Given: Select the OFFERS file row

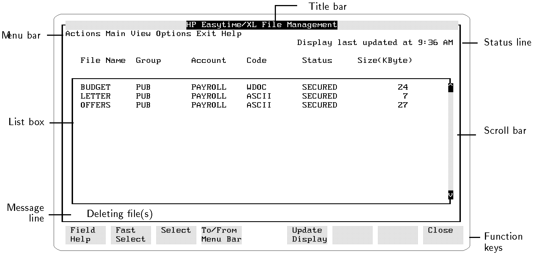Looking at the screenshot, I should click(95, 105).
